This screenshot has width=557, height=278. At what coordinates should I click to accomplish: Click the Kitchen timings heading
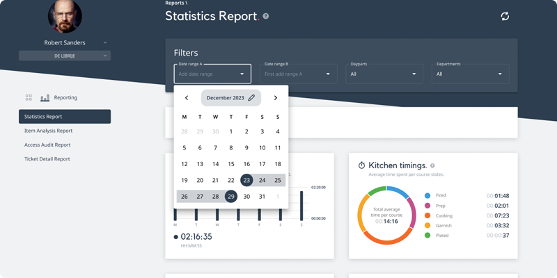[x=398, y=165]
